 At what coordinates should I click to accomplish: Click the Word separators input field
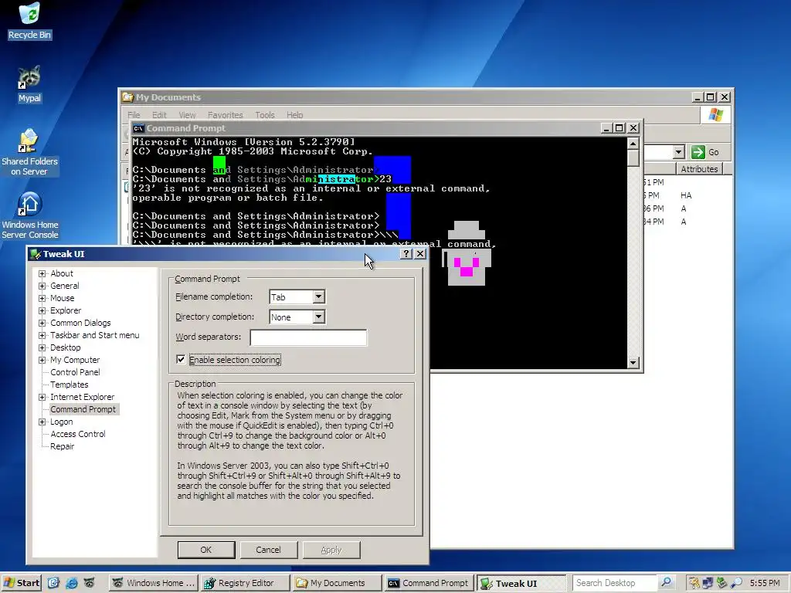tap(308, 337)
